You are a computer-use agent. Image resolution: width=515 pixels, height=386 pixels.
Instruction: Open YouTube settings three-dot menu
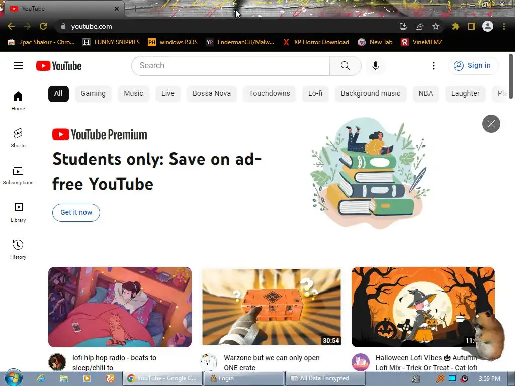pos(433,66)
